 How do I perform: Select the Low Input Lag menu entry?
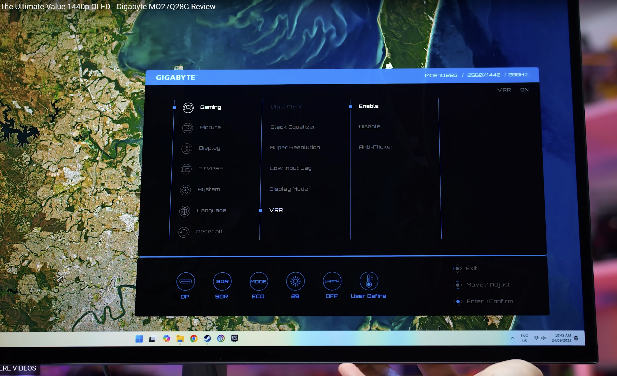coord(290,168)
